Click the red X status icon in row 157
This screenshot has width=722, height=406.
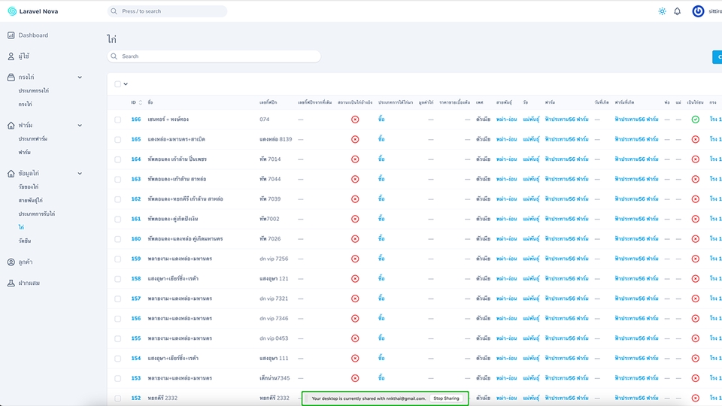click(x=355, y=298)
